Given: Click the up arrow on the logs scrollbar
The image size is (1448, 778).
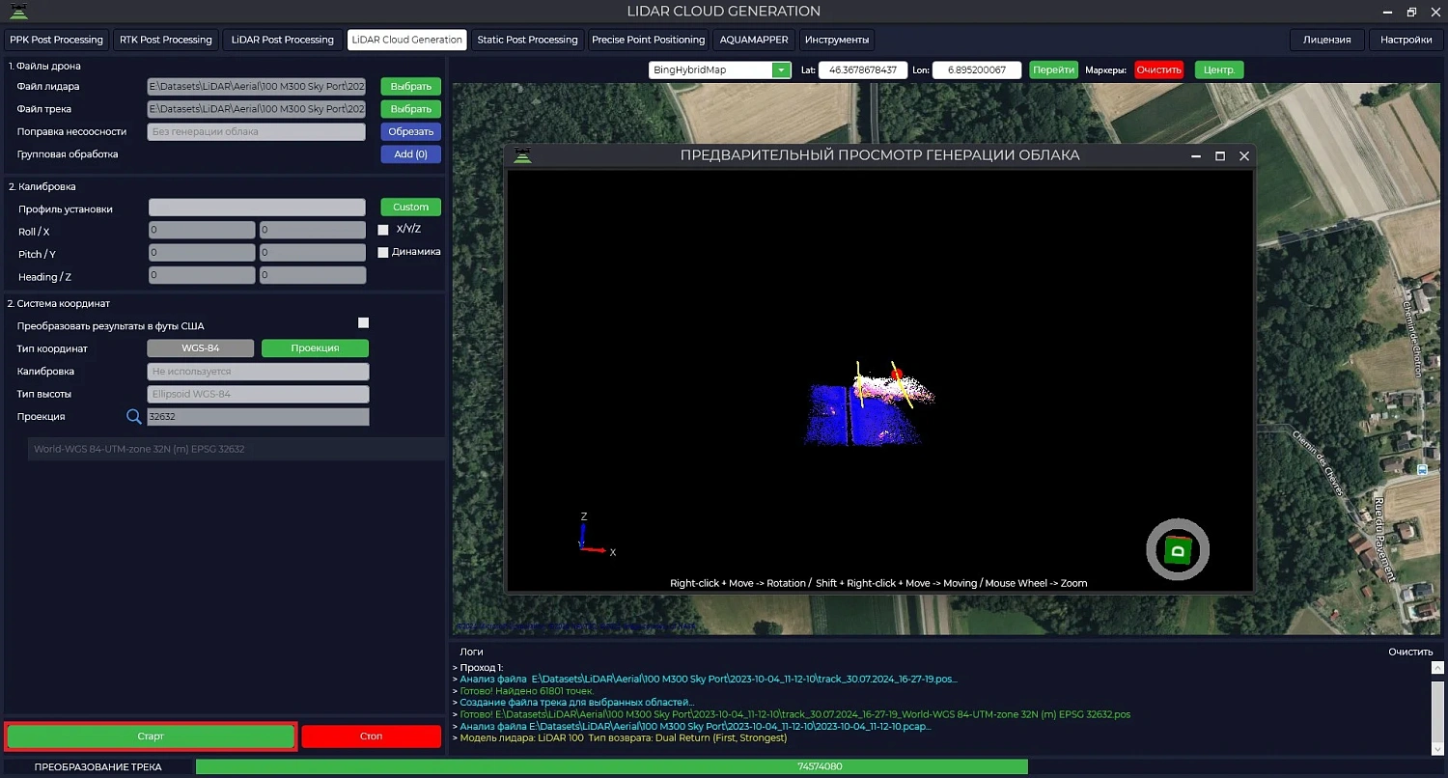Looking at the screenshot, I should tap(1438, 666).
